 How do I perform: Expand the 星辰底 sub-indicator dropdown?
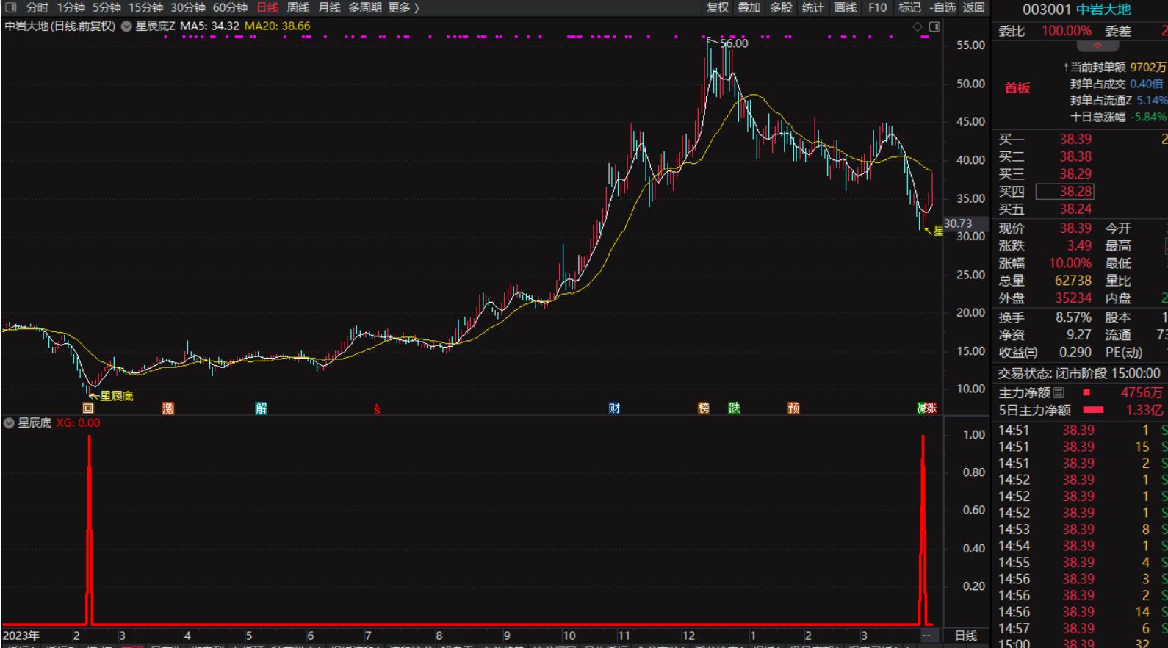[10, 423]
